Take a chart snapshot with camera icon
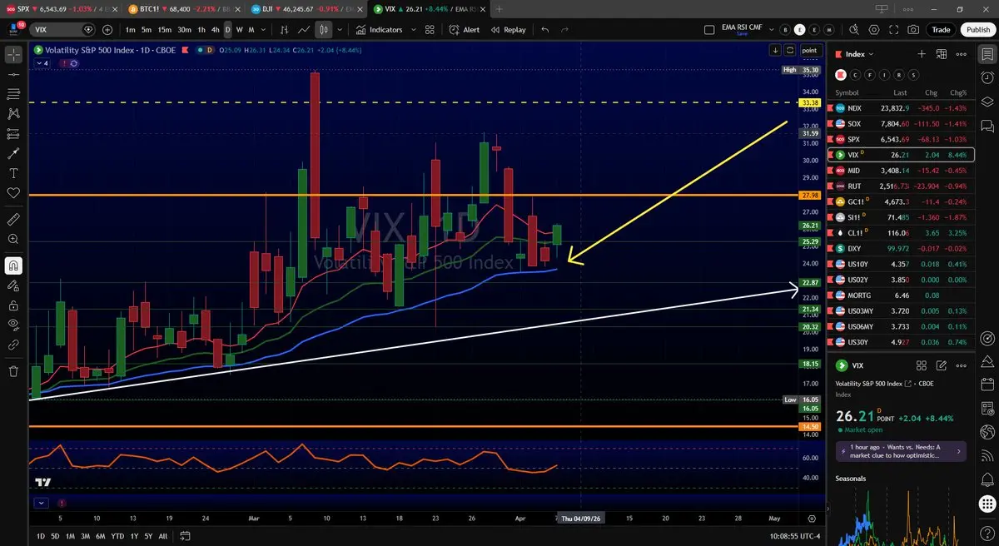Image resolution: width=999 pixels, height=546 pixels. click(914, 30)
